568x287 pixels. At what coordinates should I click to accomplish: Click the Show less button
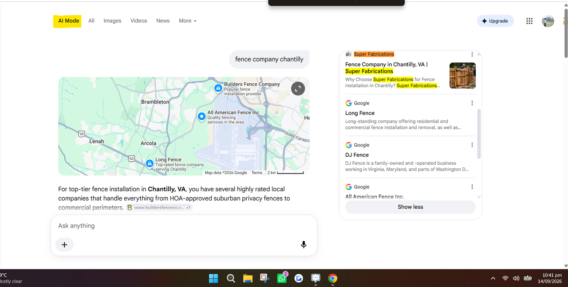pos(410,207)
